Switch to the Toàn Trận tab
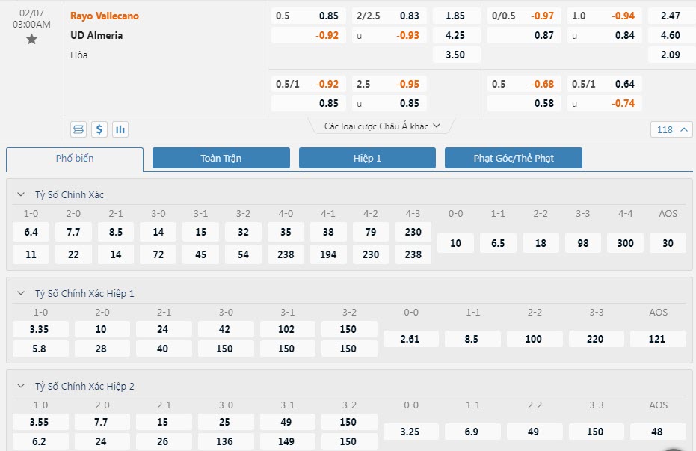 pyautogui.click(x=221, y=157)
